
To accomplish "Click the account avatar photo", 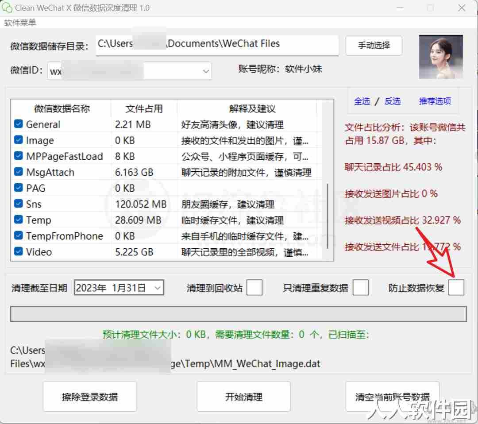I will pos(441,57).
